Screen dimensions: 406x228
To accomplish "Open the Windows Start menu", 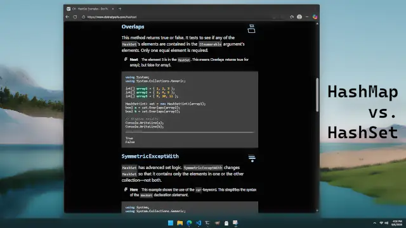I will click(x=171, y=223).
